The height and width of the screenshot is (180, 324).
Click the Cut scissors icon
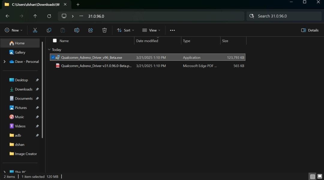coord(35,30)
